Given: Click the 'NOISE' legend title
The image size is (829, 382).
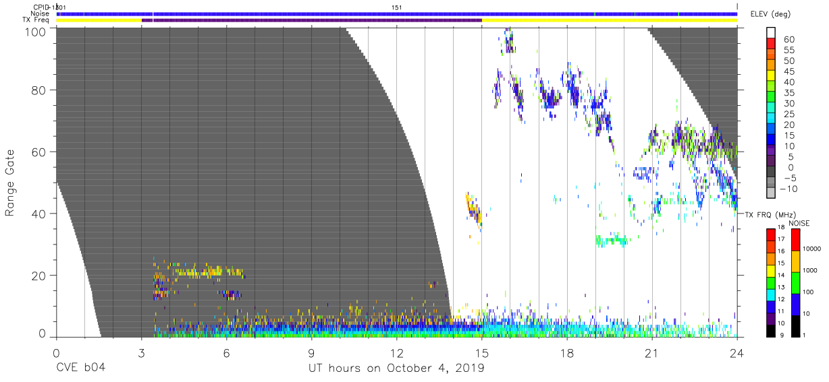Looking at the screenshot, I should pyautogui.click(x=799, y=223).
